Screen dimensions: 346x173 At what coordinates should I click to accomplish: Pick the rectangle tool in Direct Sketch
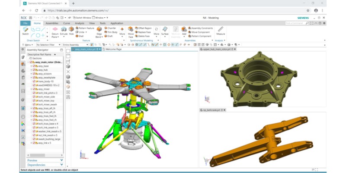click(38, 29)
